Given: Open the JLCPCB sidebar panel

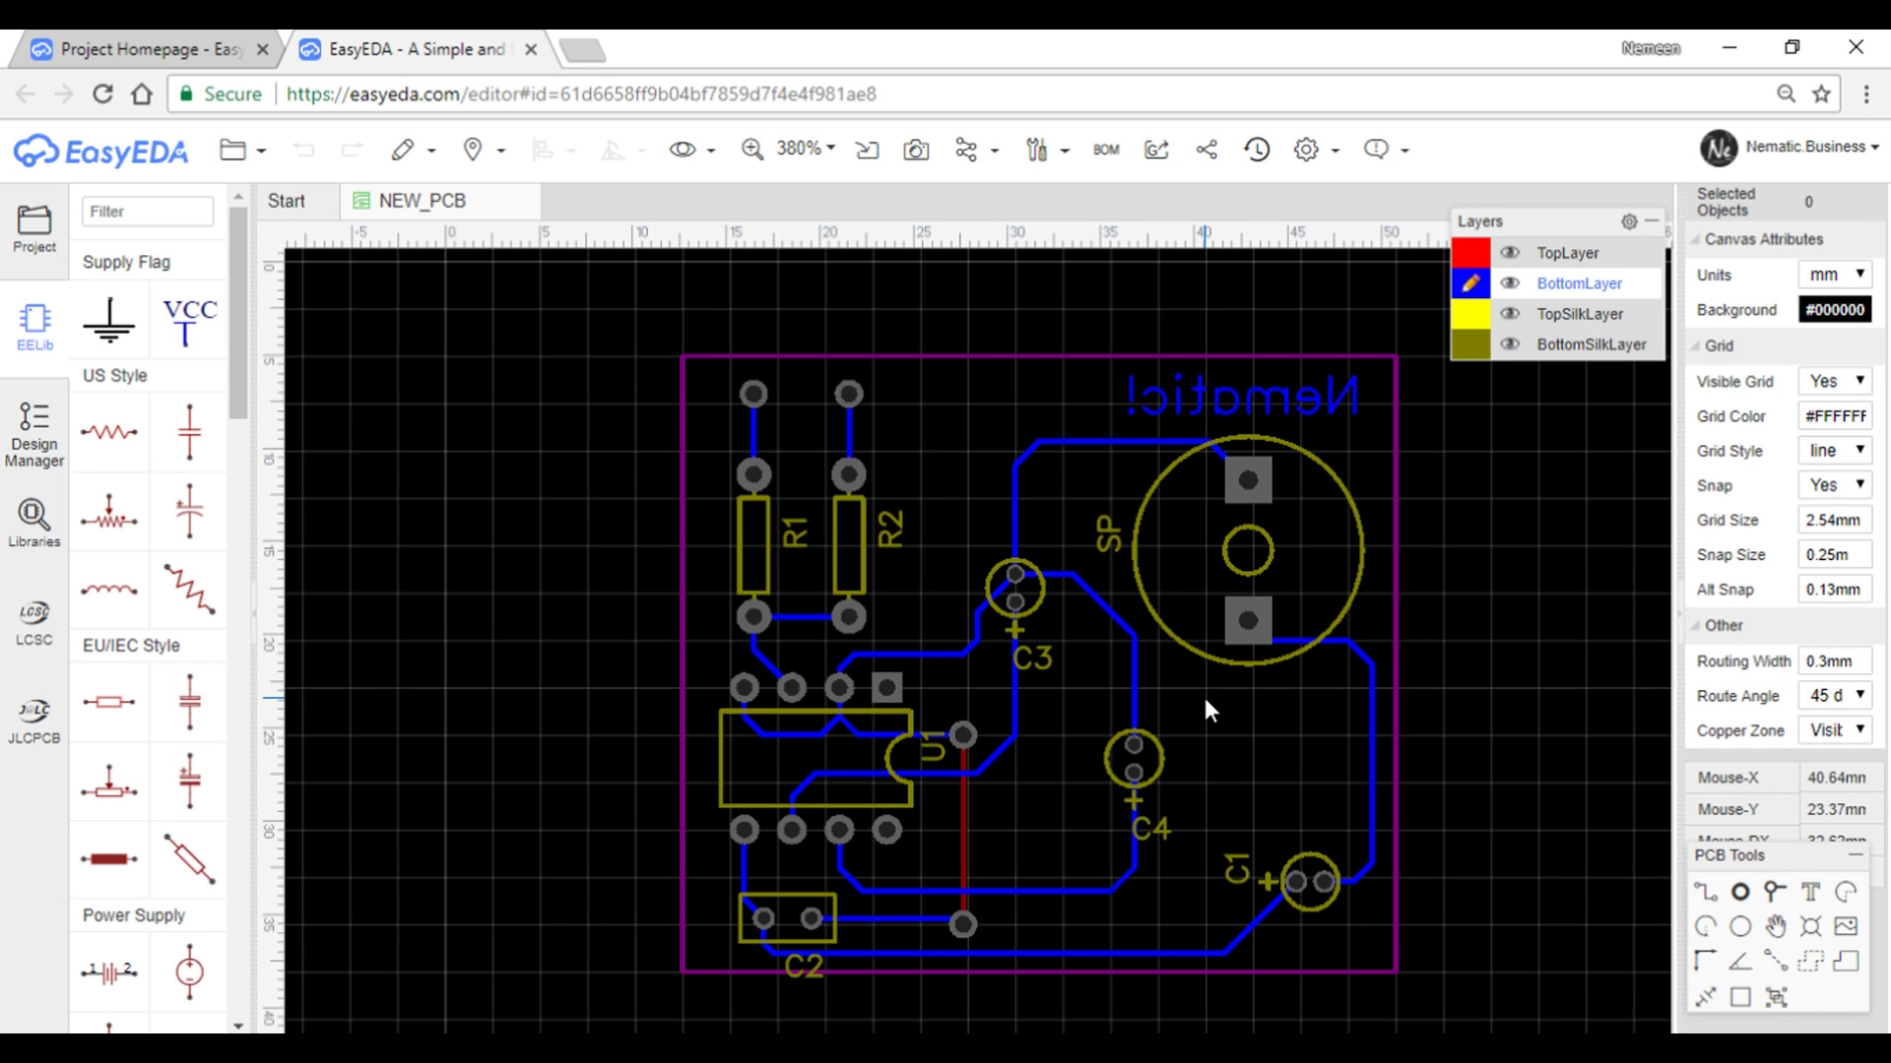Looking at the screenshot, I should pos(34,720).
